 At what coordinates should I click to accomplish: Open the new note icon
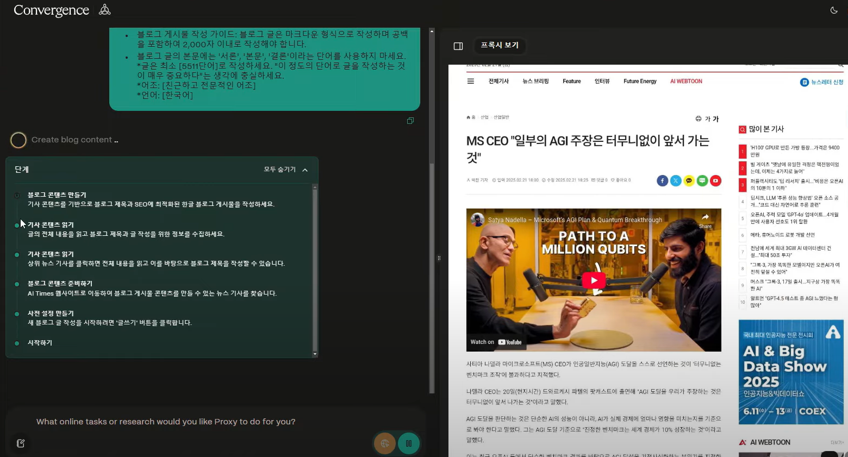point(21,443)
